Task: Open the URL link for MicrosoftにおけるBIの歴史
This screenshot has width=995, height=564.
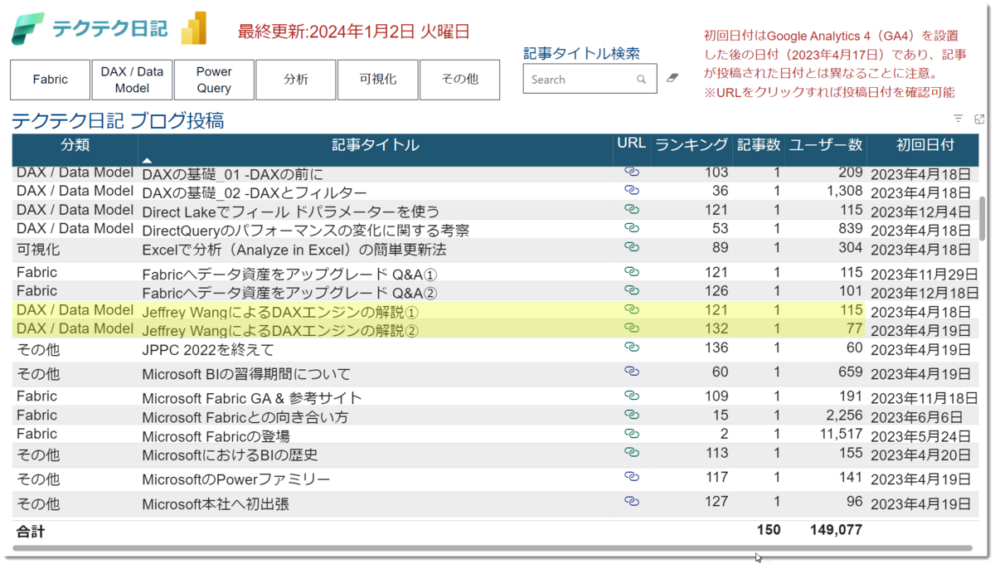Action: pos(632,453)
